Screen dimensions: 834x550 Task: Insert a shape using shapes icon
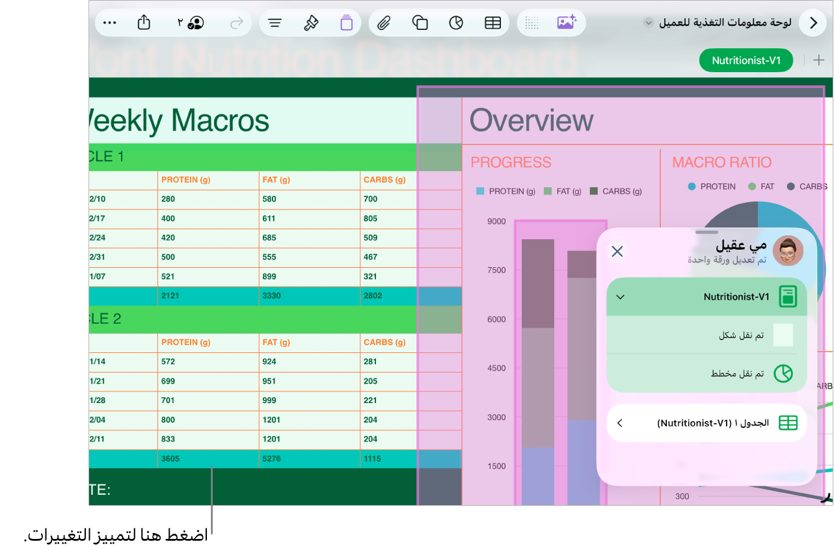click(x=420, y=23)
